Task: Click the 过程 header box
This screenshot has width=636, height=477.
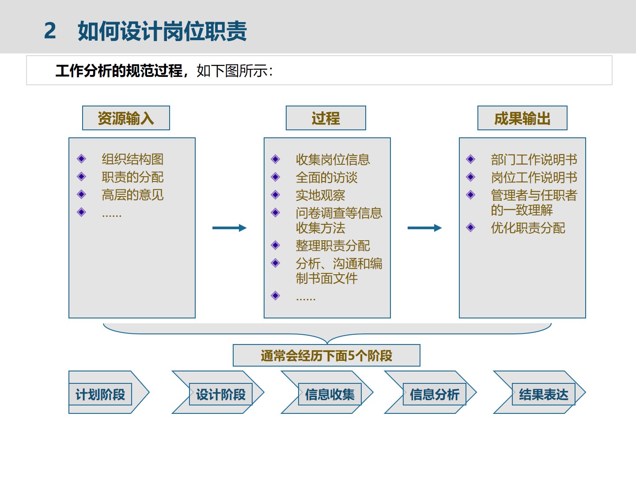Action: pyautogui.click(x=326, y=118)
